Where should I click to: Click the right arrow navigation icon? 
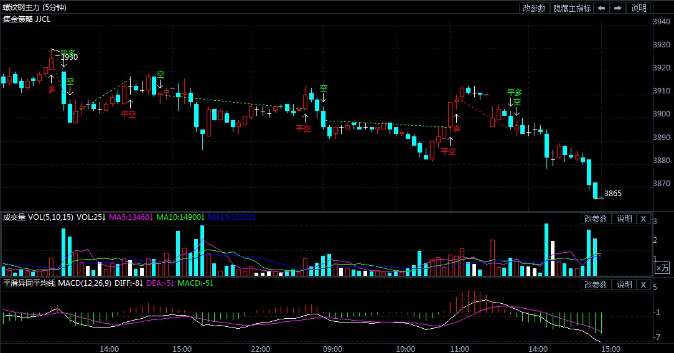pos(617,8)
